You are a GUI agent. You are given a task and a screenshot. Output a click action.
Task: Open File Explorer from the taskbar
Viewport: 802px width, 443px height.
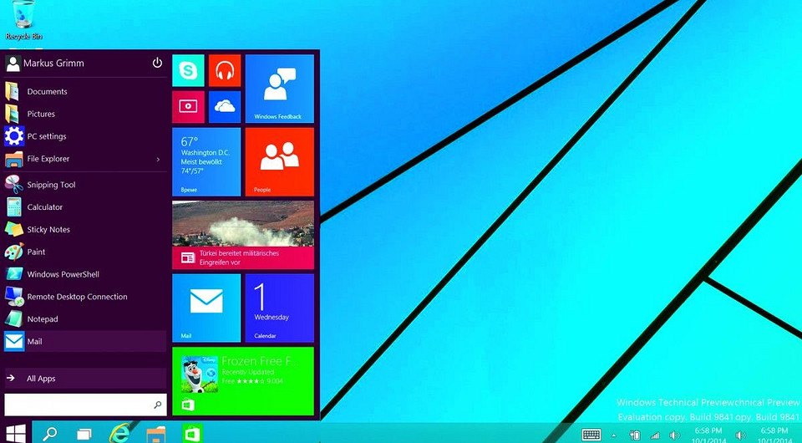(156, 434)
